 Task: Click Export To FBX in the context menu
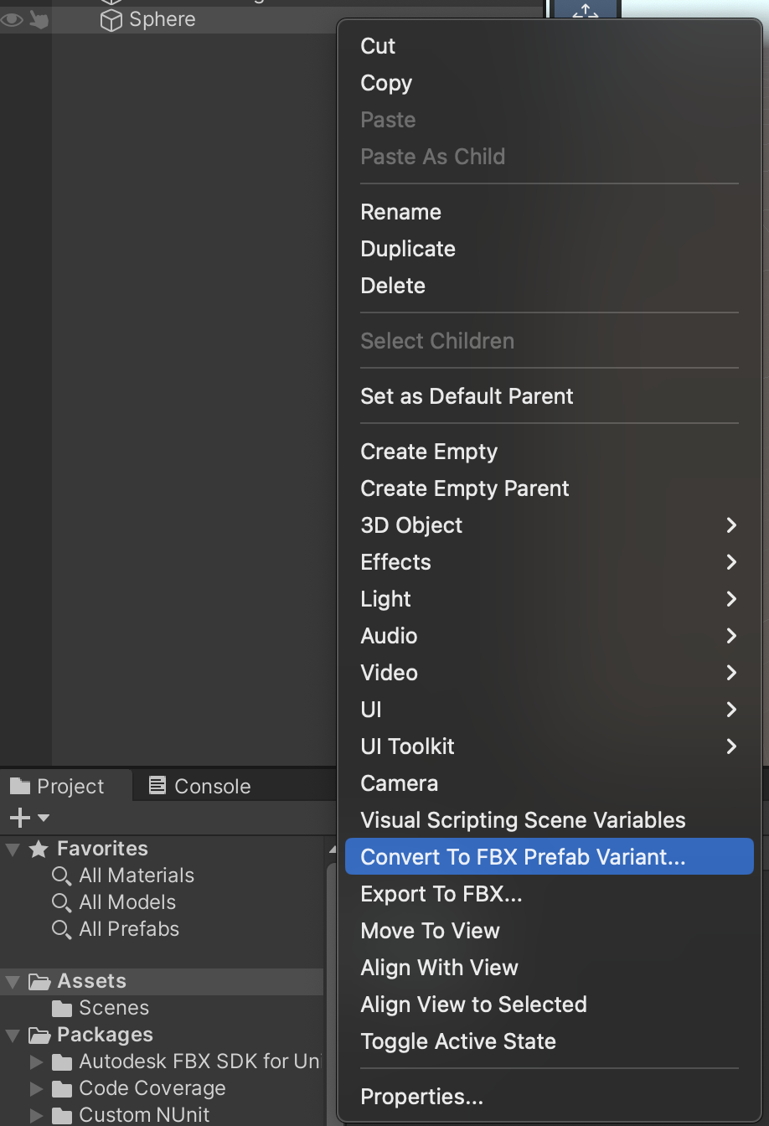pyautogui.click(x=441, y=894)
